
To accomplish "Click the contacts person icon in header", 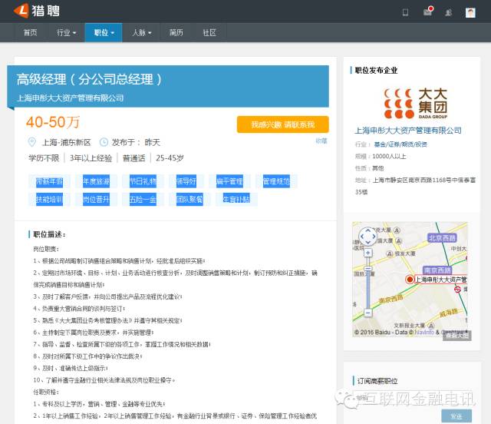I will [448, 12].
